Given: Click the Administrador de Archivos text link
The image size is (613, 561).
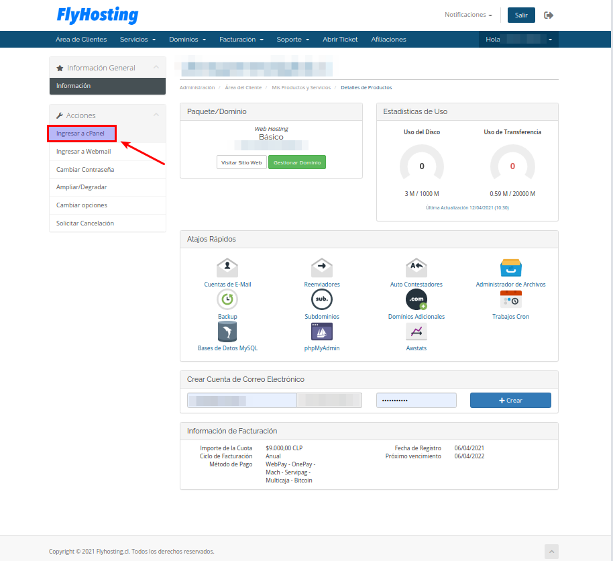Looking at the screenshot, I should [510, 285].
